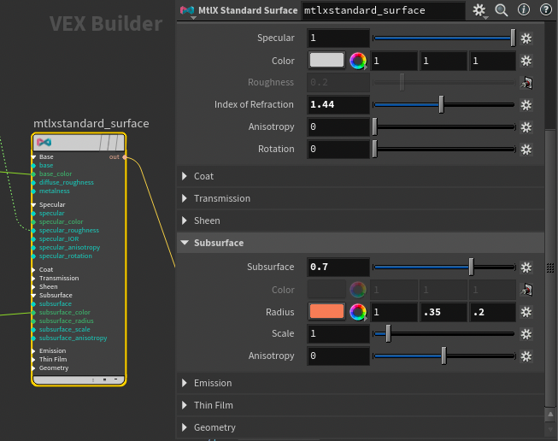Click the Roughness connected-input icon

526,83
